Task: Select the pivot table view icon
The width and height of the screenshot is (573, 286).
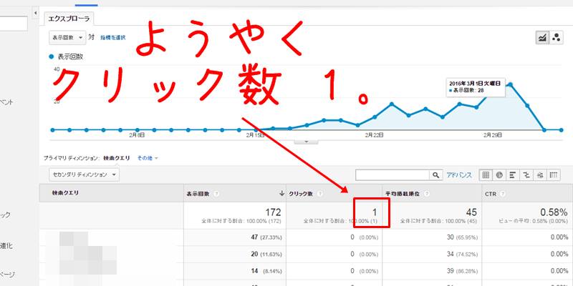Action: tap(554, 174)
